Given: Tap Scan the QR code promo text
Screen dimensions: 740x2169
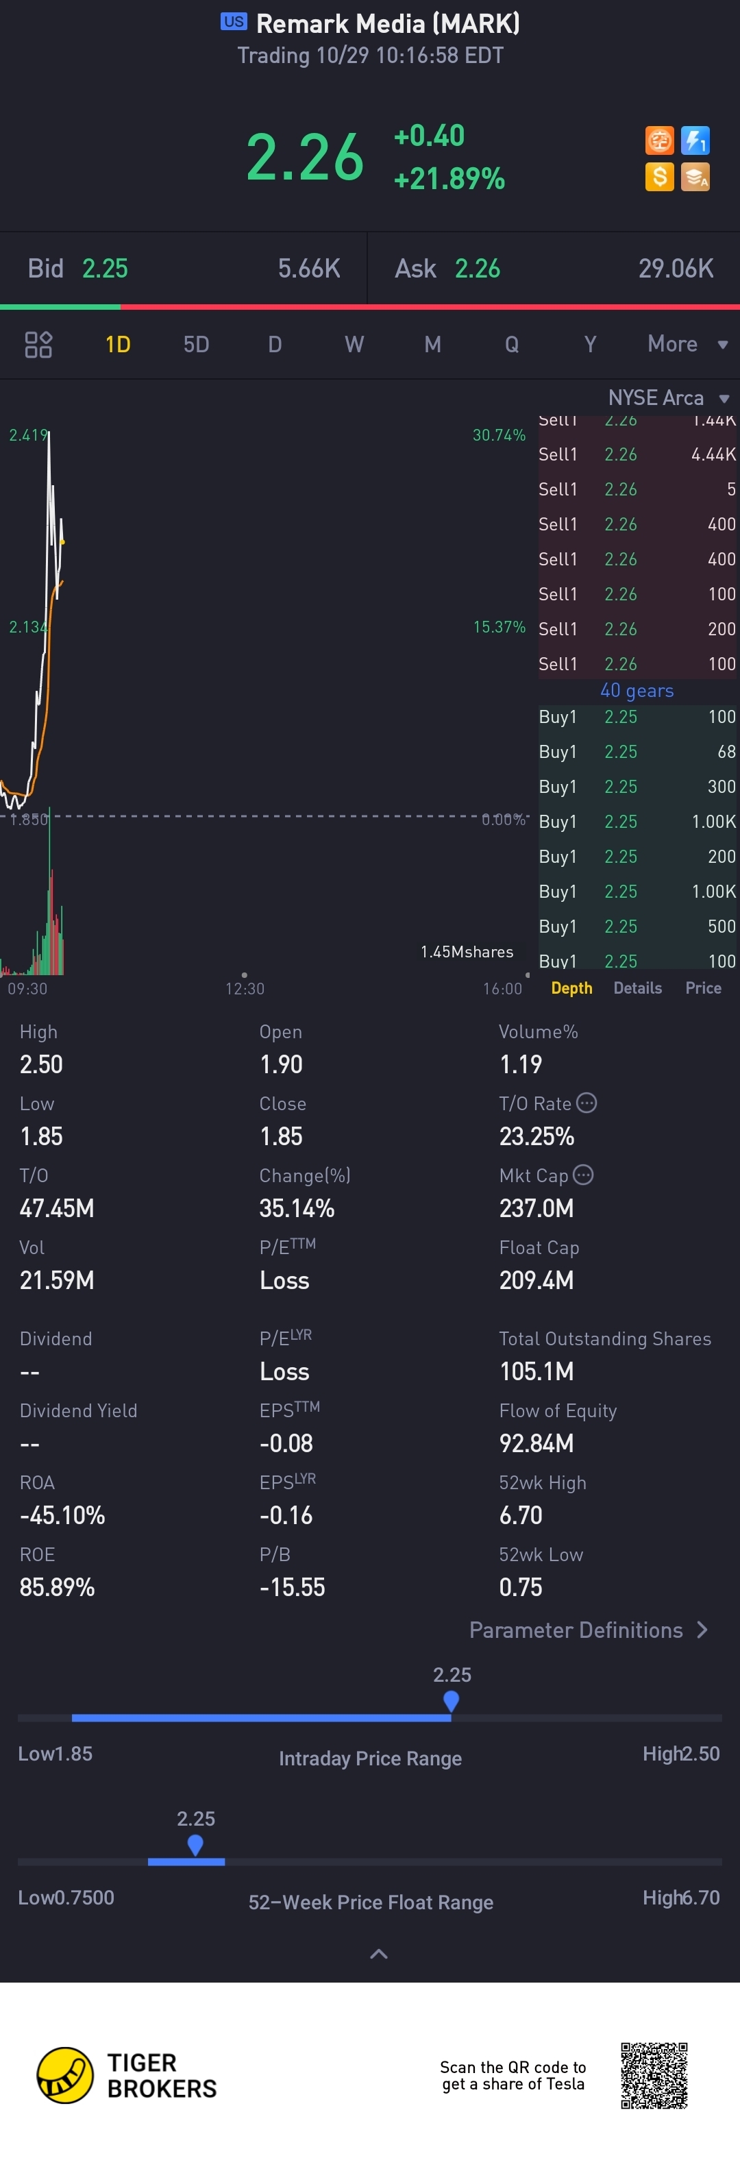Looking at the screenshot, I should (513, 2076).
